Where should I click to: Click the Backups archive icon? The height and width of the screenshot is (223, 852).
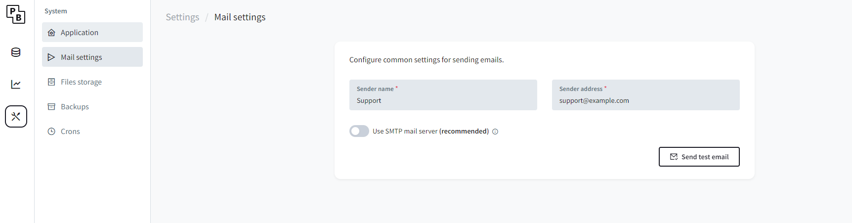(51, 107)
